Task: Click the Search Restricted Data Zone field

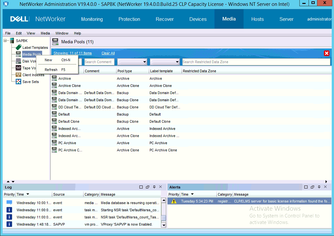Action: 256,62
